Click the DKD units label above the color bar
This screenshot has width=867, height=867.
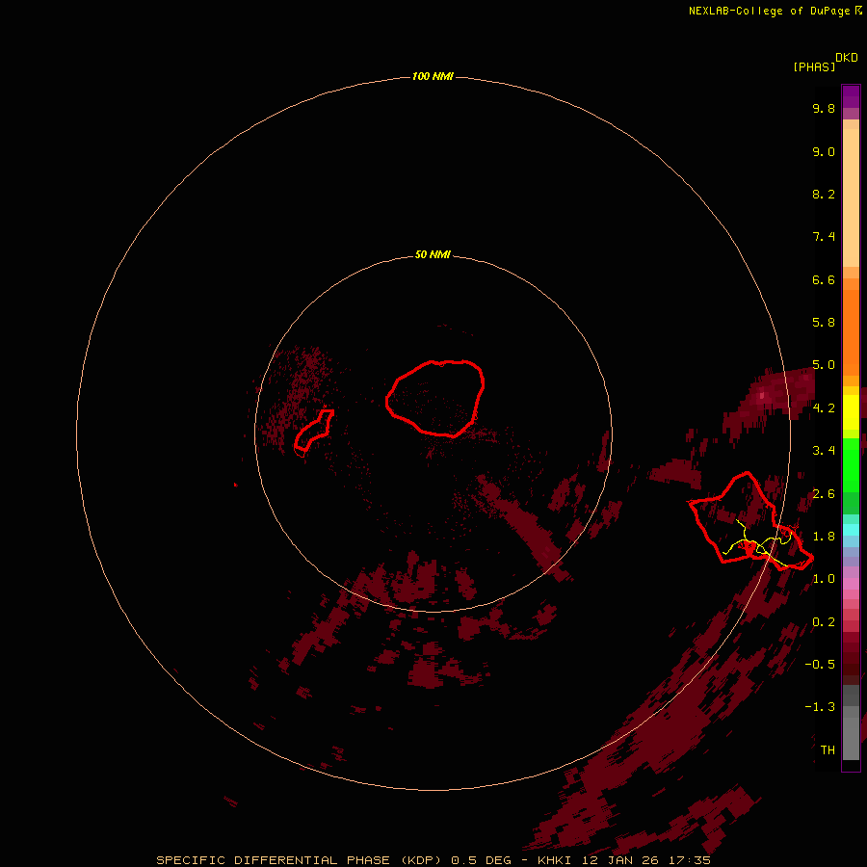pyautogui.click(x=847, y=58)
